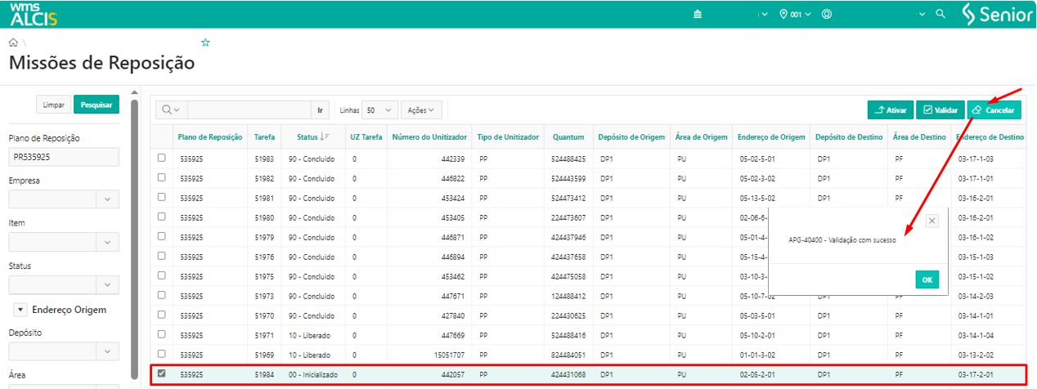Click the home breadcrumb icon
The image size is (1037, 389).
[13, 42]
